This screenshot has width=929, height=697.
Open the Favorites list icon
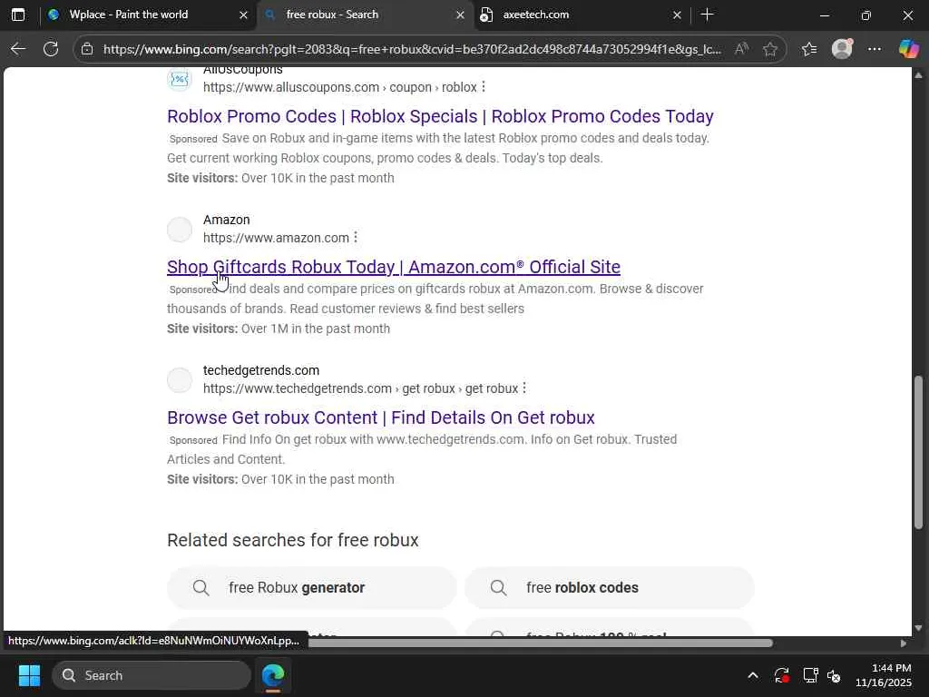point(809,49)
